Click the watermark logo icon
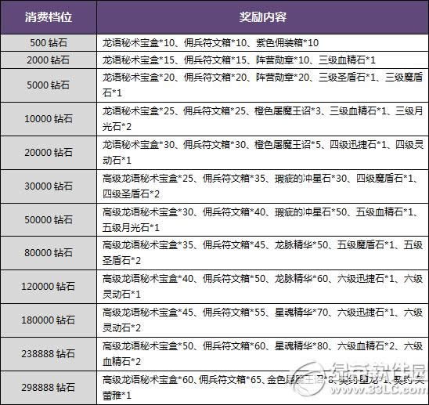Image resolution: width=429 pixels, height=405 pixels. click(x=308, y=379)
